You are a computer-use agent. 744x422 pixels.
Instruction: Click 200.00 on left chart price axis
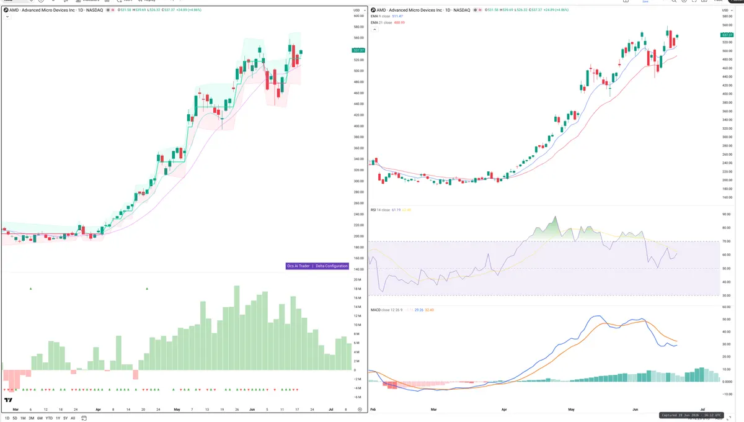(x=358, y=236)
